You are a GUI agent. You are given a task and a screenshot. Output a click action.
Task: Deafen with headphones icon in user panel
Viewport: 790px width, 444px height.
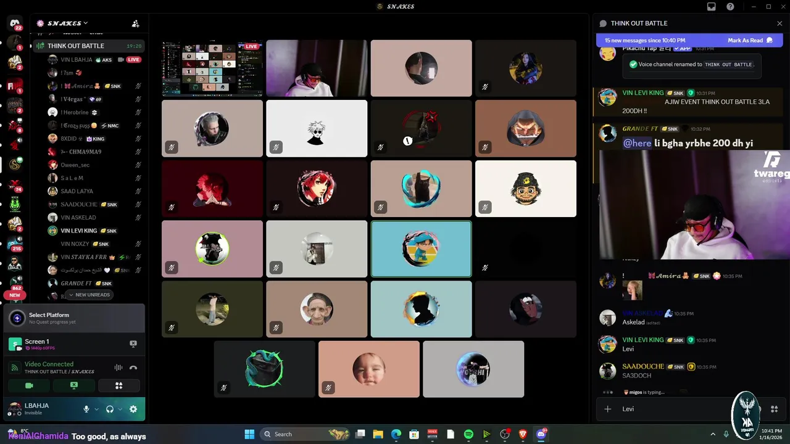point(110,409)
